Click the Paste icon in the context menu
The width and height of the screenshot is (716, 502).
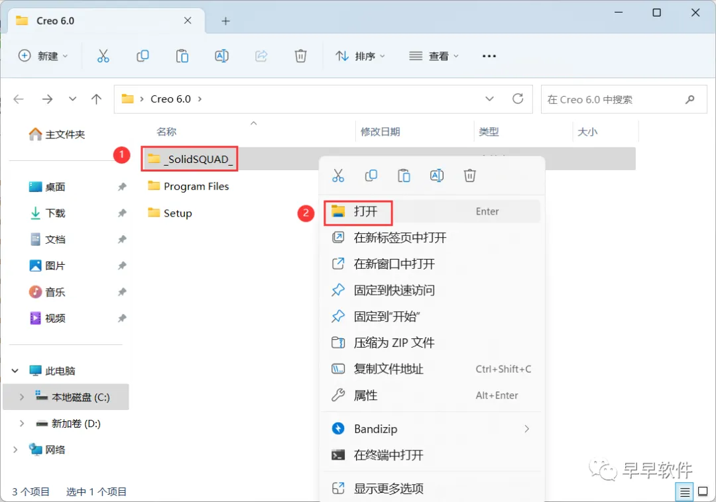[x=404, y=176]
